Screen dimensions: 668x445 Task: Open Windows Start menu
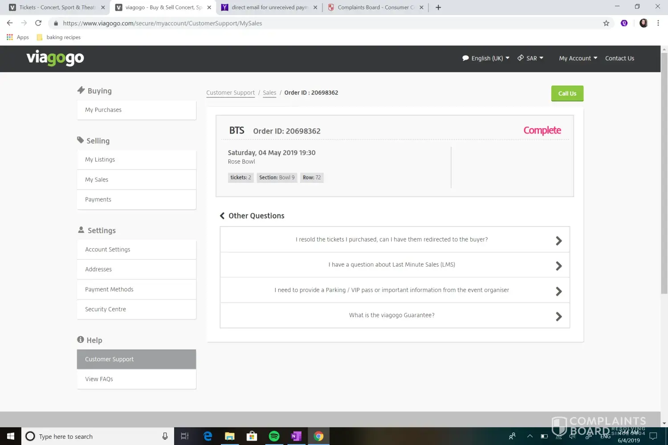[x=11, y=436]
